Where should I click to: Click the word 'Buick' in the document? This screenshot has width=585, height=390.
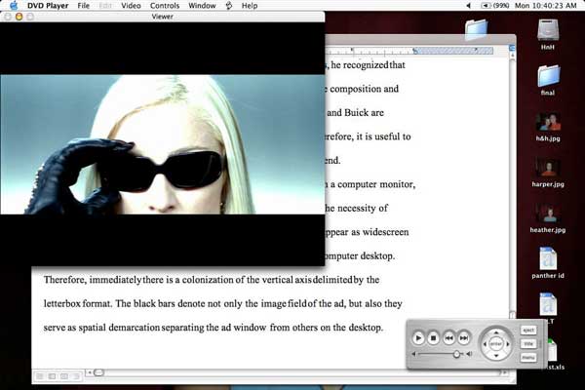pyautogui.click(x=356, y=113)
